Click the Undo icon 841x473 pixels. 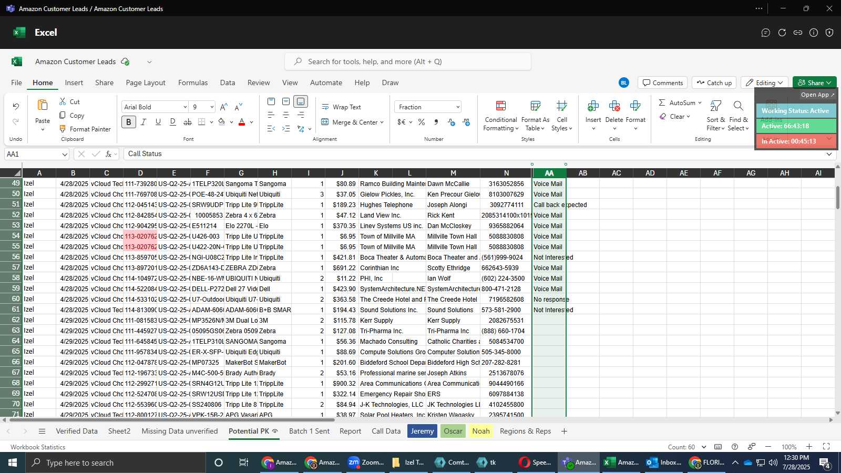pos(16,107)
